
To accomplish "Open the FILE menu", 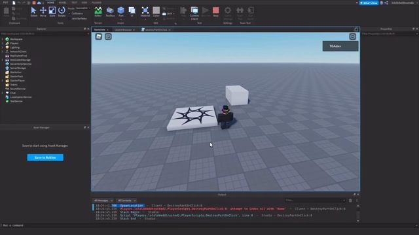I will (6, 3).
